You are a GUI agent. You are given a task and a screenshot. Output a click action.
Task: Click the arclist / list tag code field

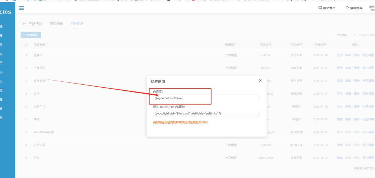click(205, 113)
